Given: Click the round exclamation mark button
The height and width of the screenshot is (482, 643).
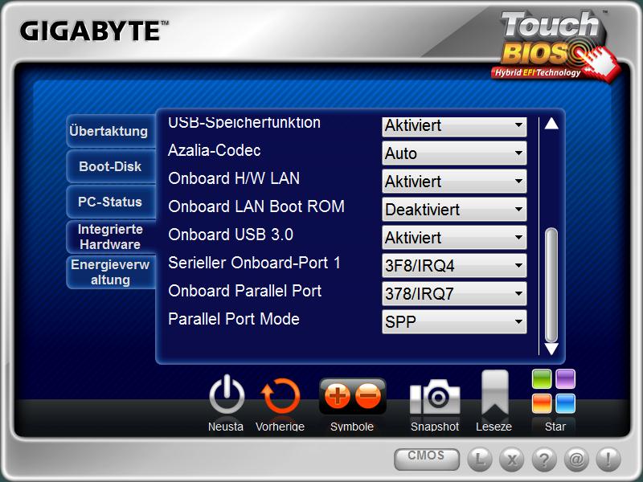Looking at the screenshot, I should [608, 459].
